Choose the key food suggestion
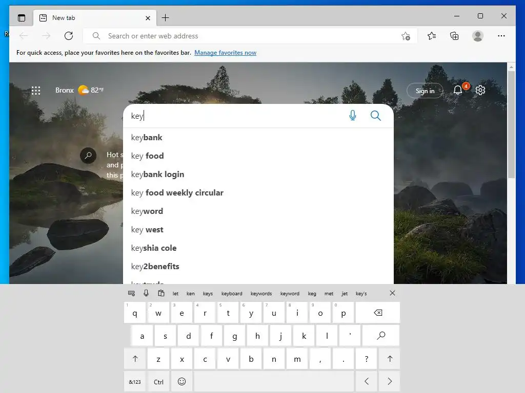This screenshot has height=393, width=525. tap(258, 156)
